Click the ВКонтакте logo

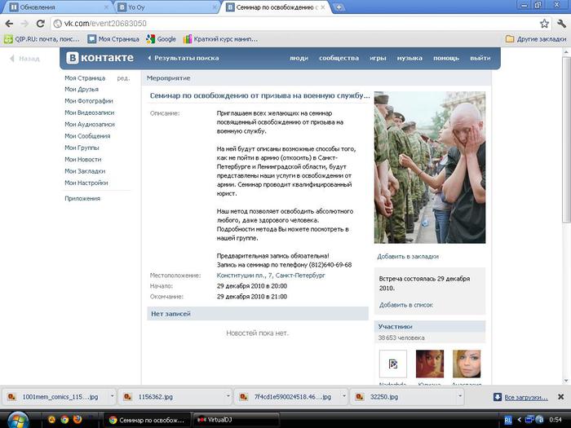point(100,58)
